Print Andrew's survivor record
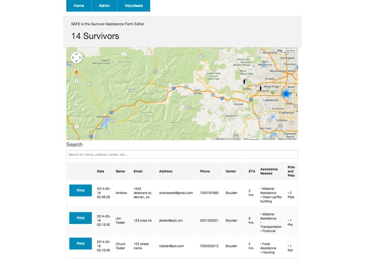365x259 pixels. 80,190
